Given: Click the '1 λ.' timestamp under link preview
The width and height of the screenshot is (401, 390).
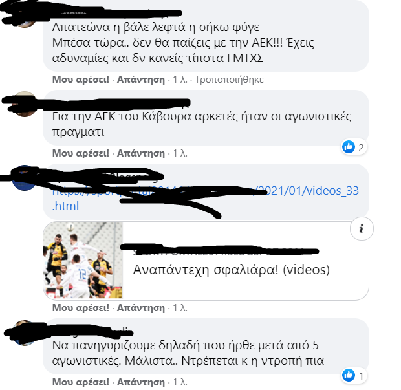Looking at the screenshot, I should (180, 308).
